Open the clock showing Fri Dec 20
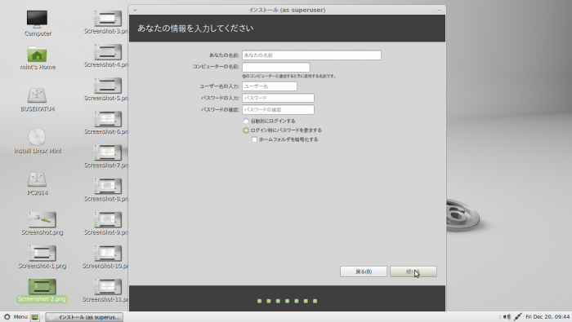 click(547, 317)
